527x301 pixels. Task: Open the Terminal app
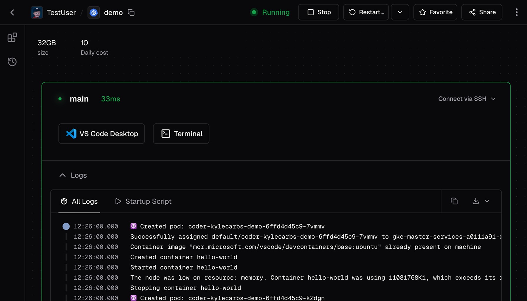tap(181, 133)
